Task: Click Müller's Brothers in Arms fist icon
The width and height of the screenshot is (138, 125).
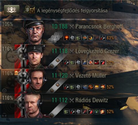Action: point(78,87)
